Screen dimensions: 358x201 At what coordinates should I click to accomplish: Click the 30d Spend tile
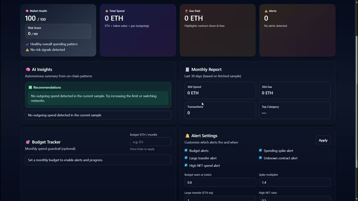point(220,90)
